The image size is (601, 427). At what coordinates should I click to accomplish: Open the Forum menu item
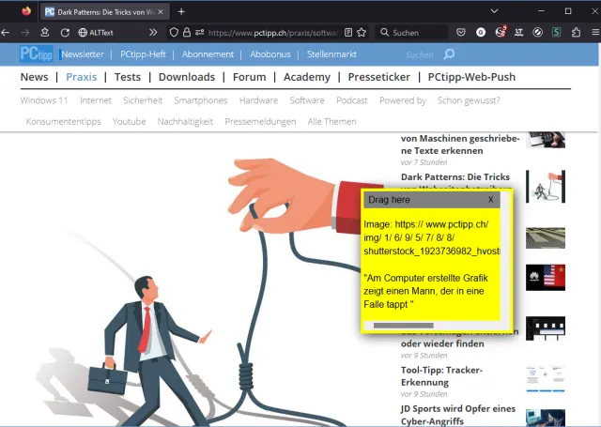coord(249,77)
